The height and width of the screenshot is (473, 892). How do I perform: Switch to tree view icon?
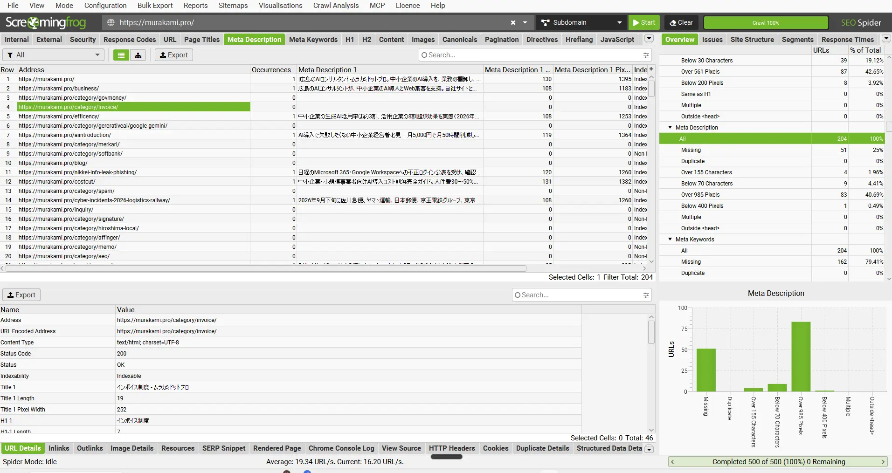138,55
